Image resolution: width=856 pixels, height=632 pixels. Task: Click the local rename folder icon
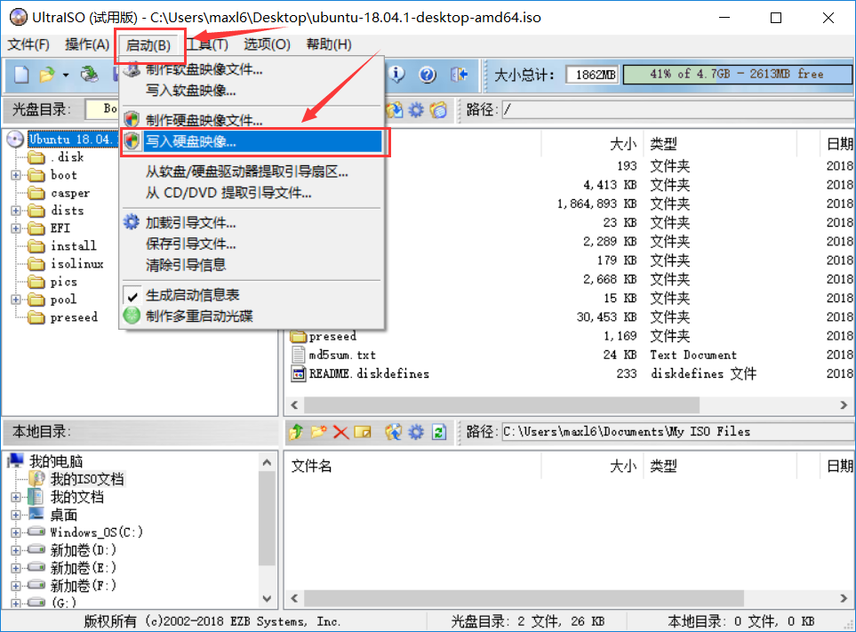363,432
